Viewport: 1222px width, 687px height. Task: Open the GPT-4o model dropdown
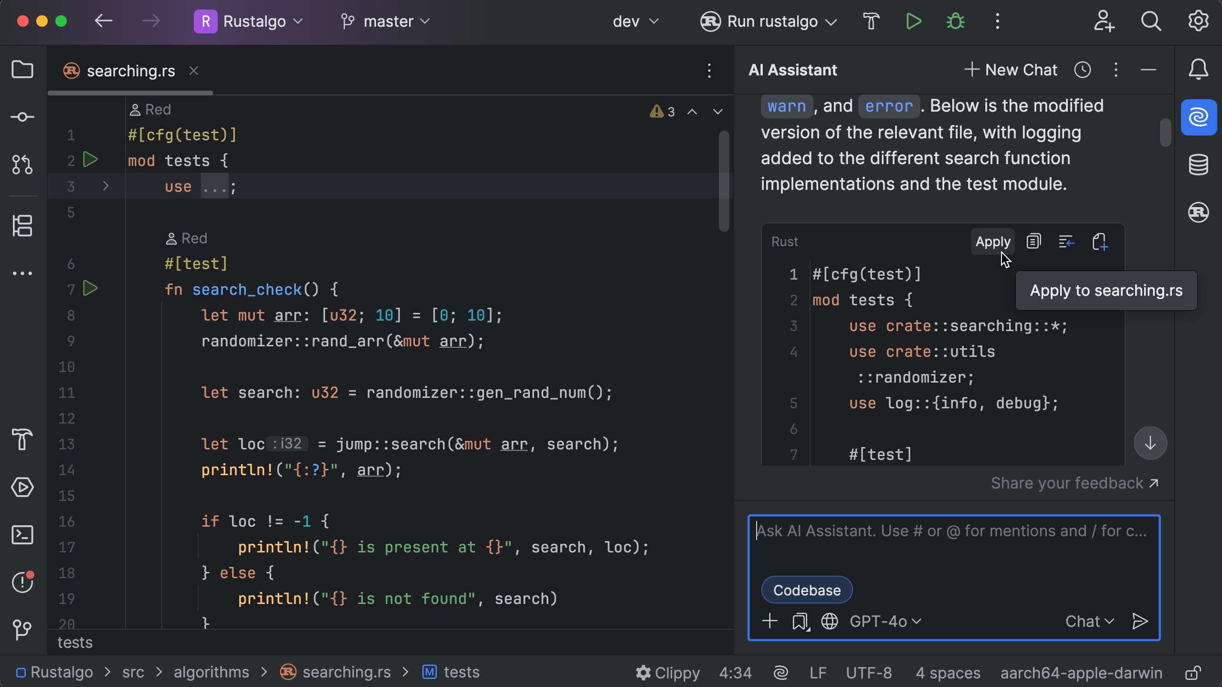click(x=885, y=621)
